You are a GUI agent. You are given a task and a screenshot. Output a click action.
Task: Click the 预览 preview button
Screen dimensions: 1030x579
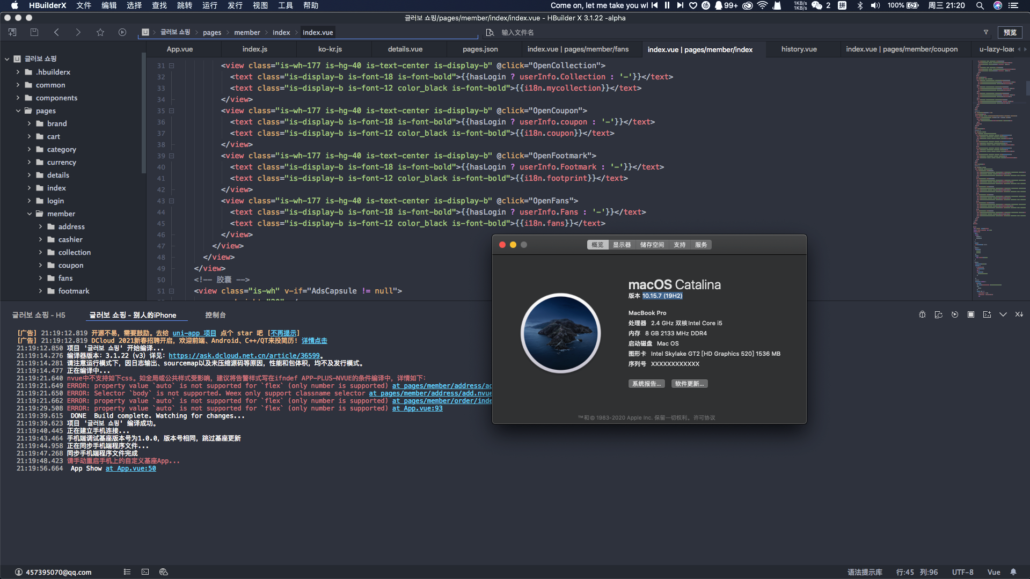click(x=1010, y=32)
